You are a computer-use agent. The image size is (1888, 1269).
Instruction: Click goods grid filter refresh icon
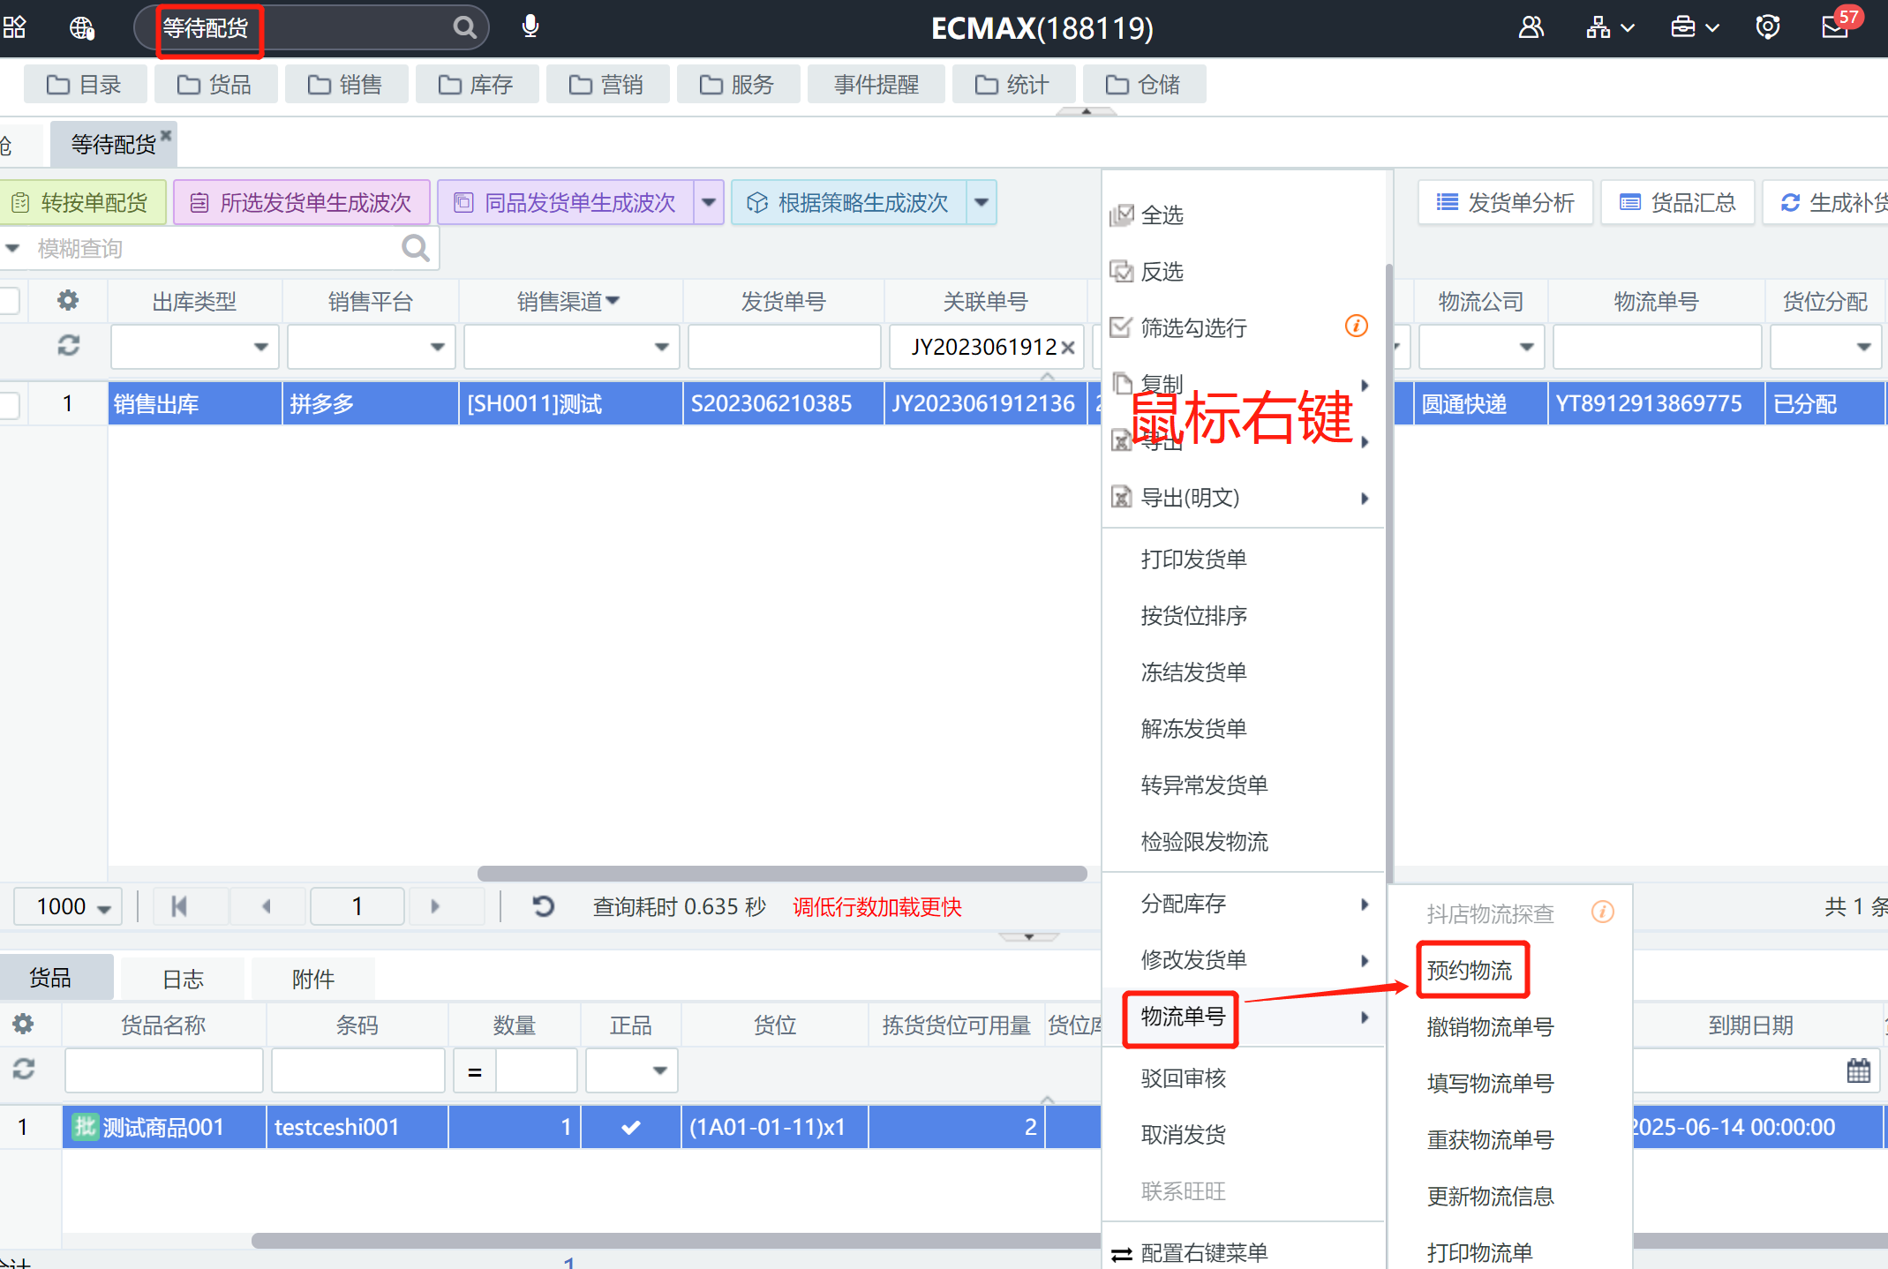24,1070
